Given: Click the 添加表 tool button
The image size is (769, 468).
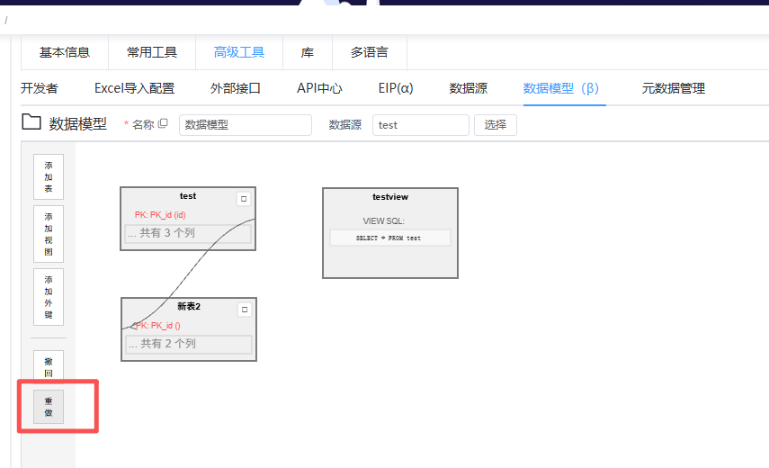Looking at the screenshot, I should (49, 176).
